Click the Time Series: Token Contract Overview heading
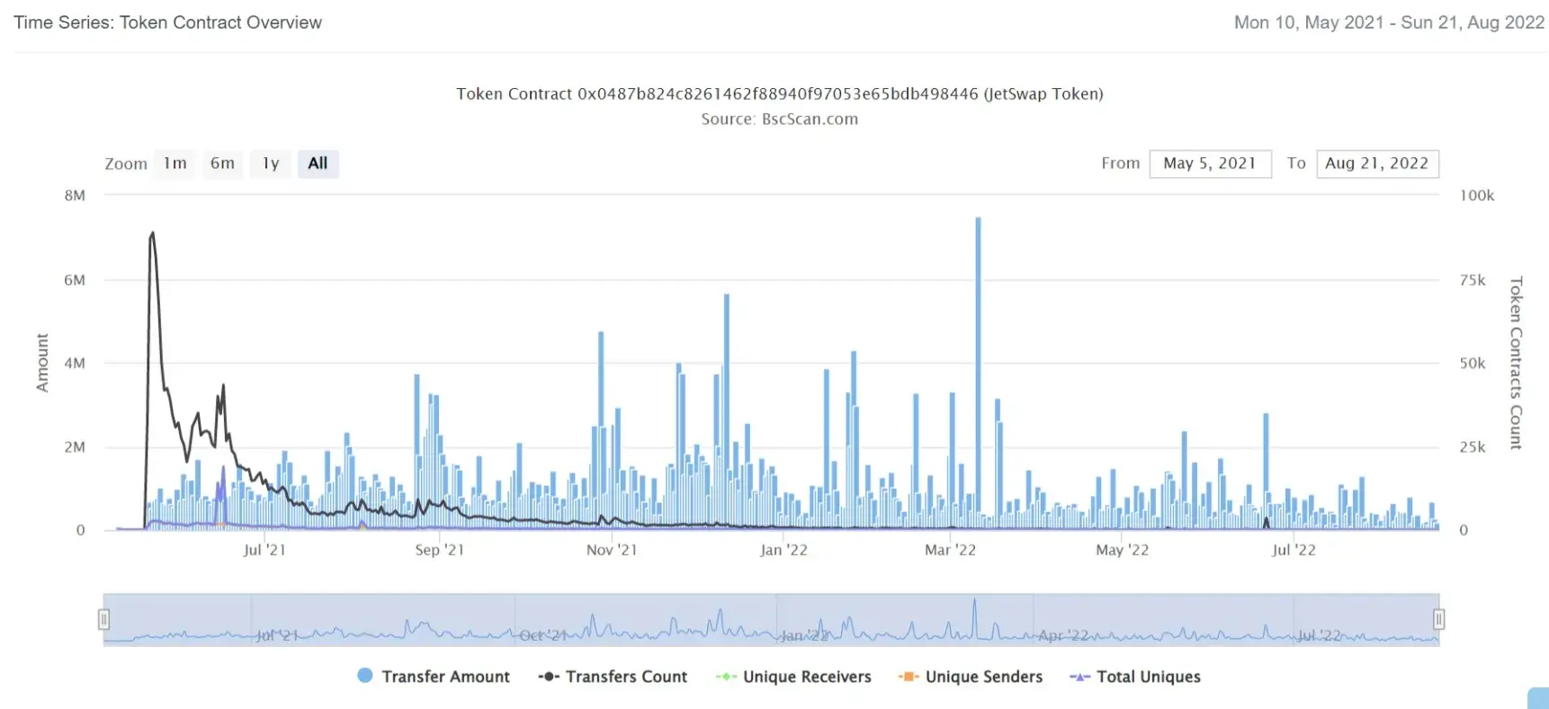The height and width of the screenshot is (709, 1549). click(167, 22)
